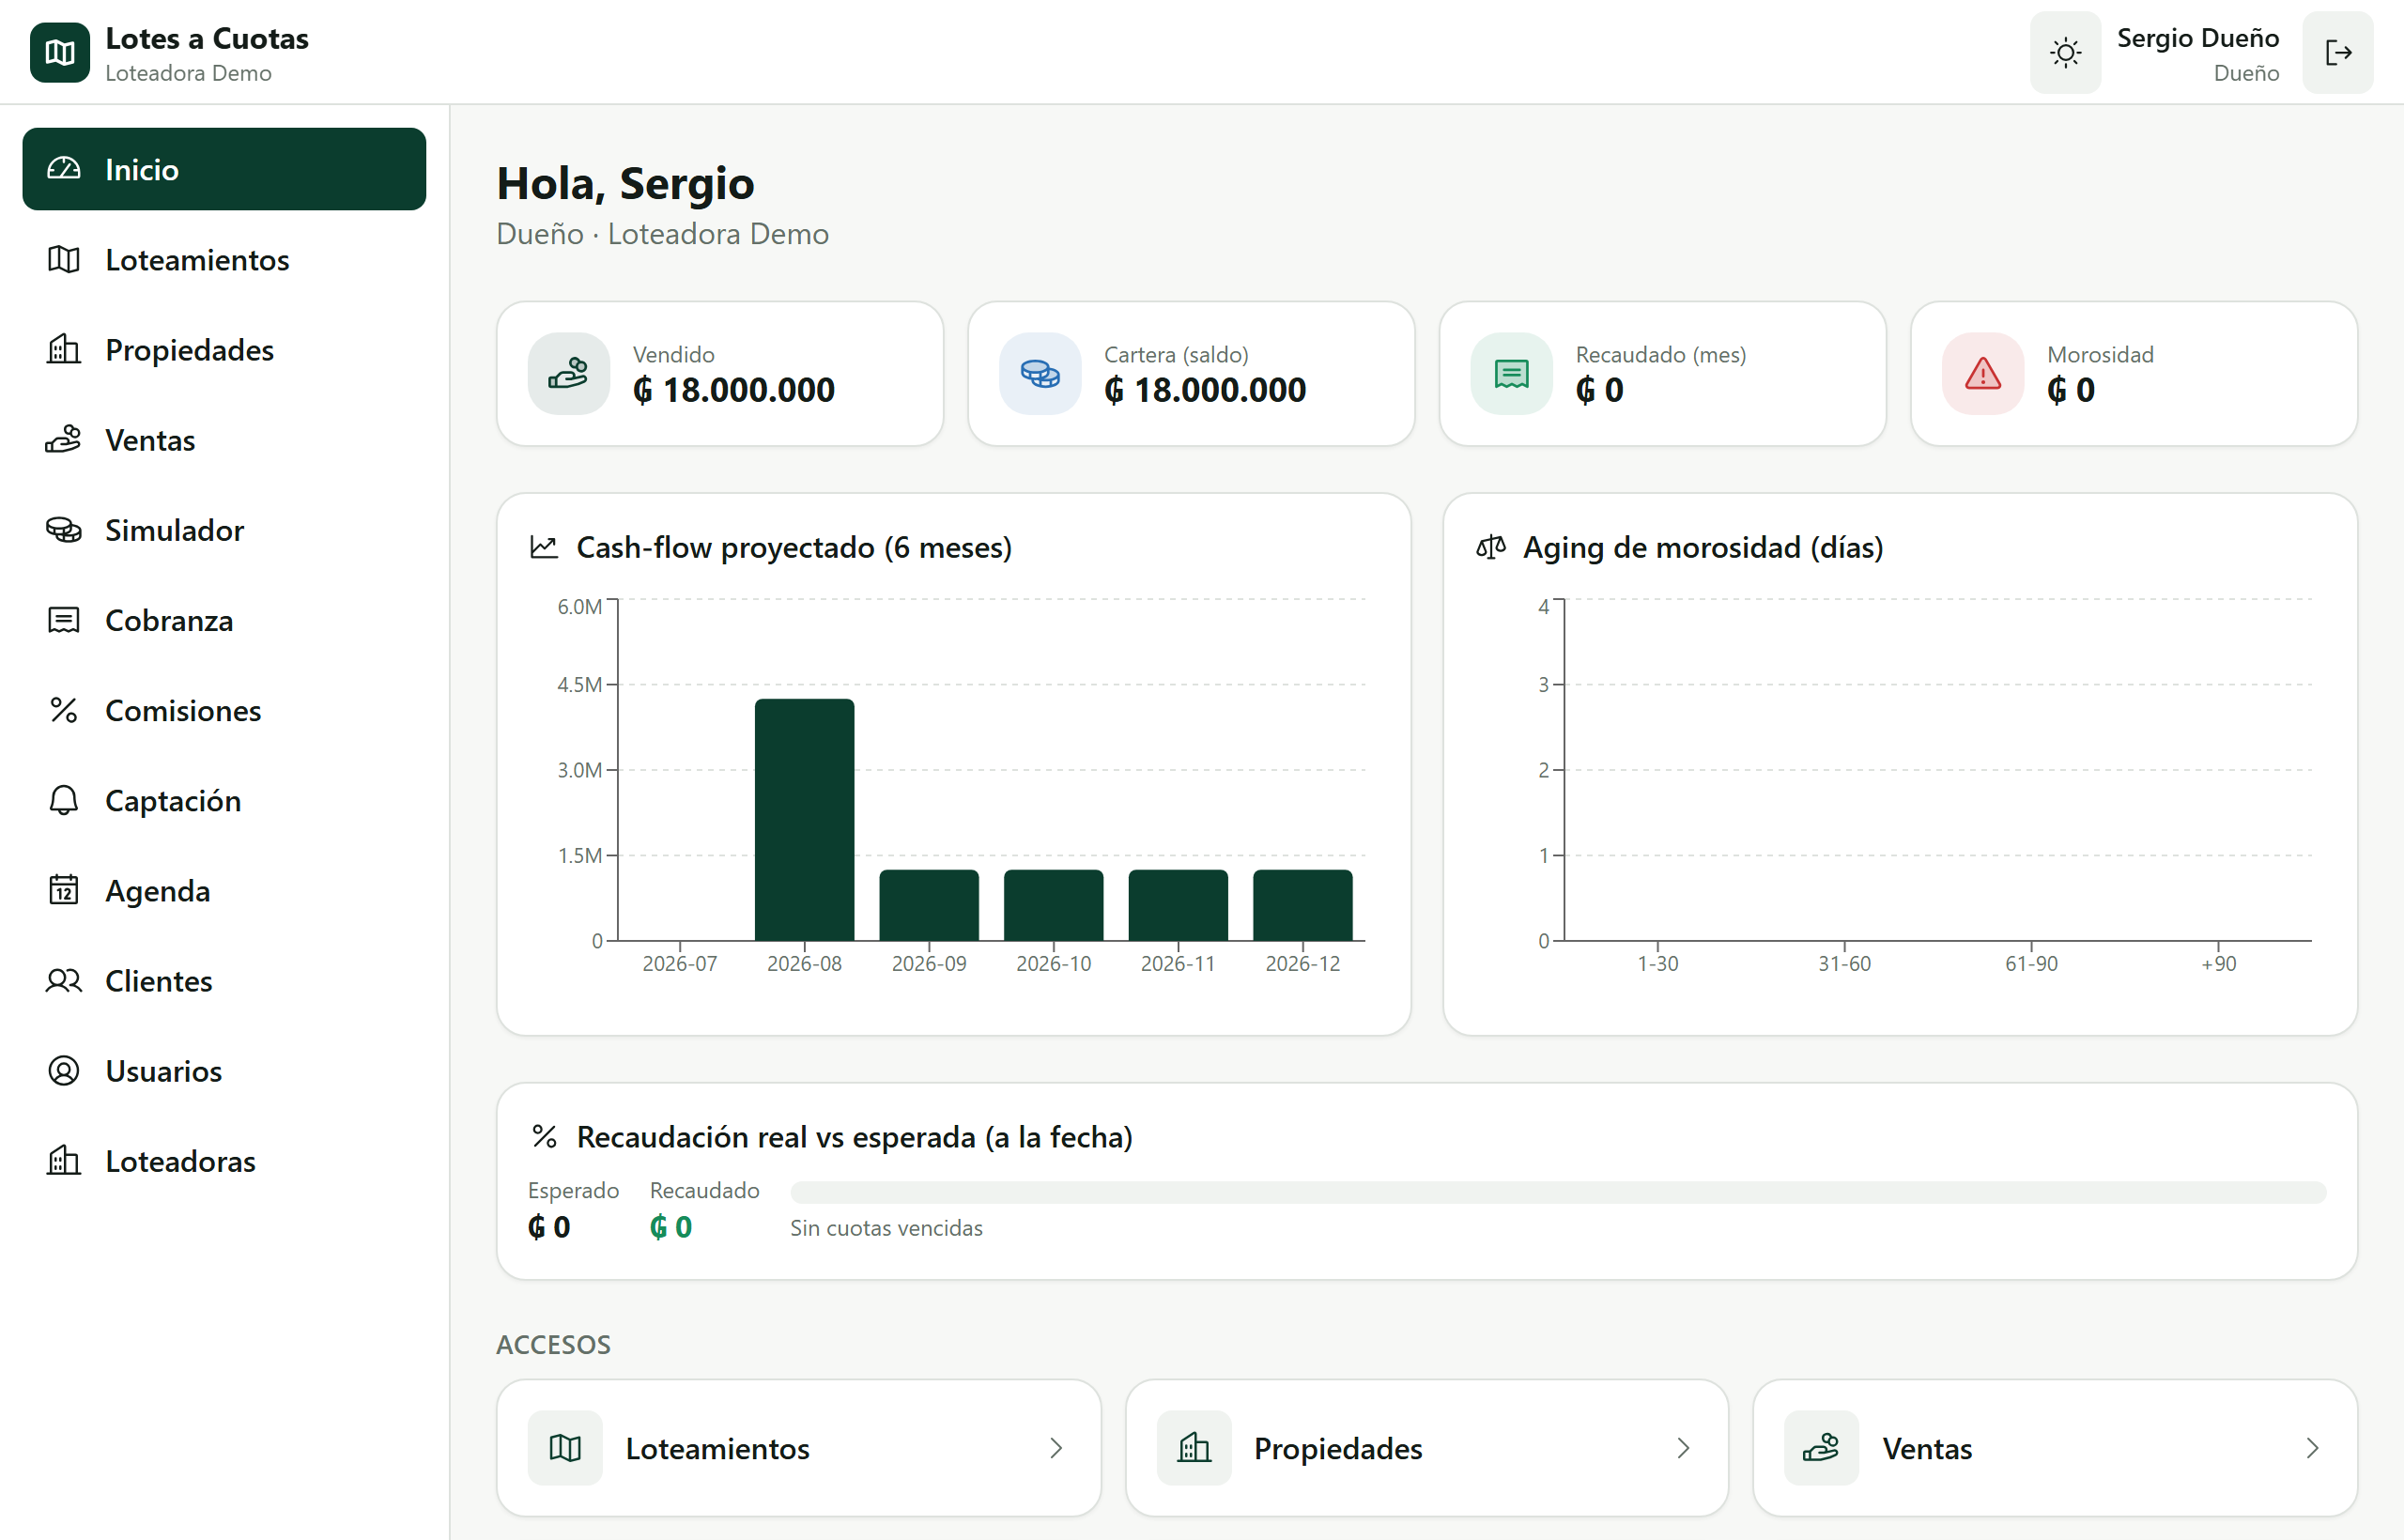Click the 'Loteadora Demo' header subtitle

coord(188,73)
